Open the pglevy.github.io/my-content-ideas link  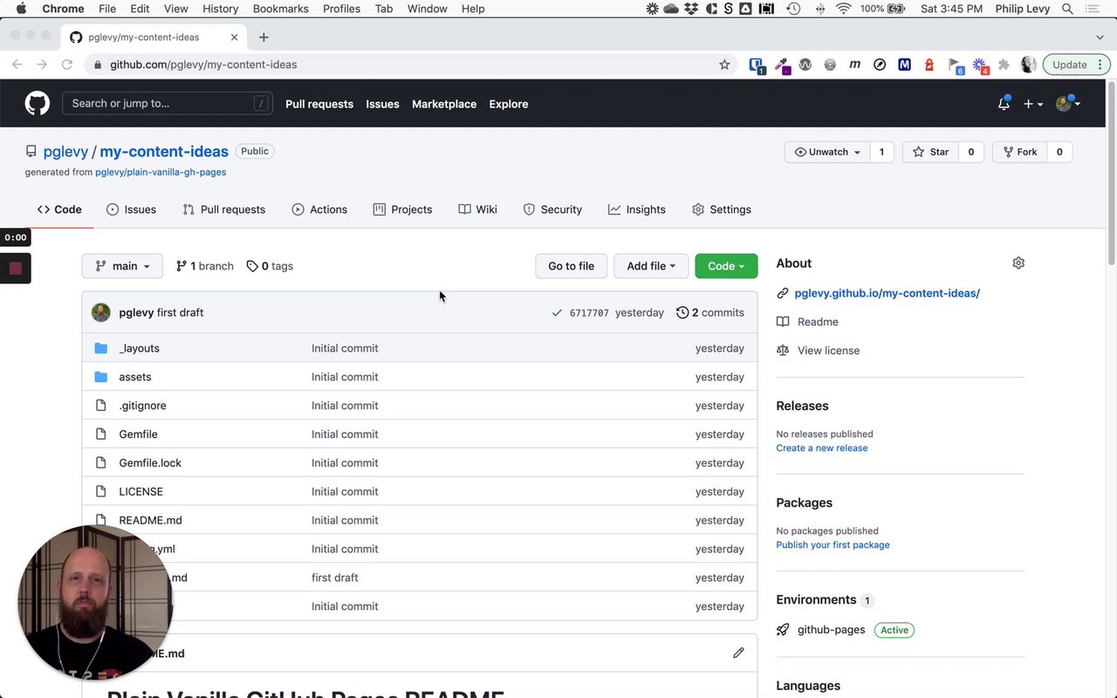coord(887,293)
